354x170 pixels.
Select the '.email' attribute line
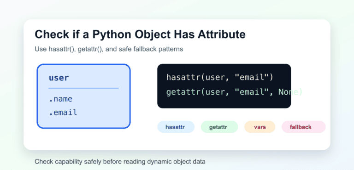tap(63, 112)
